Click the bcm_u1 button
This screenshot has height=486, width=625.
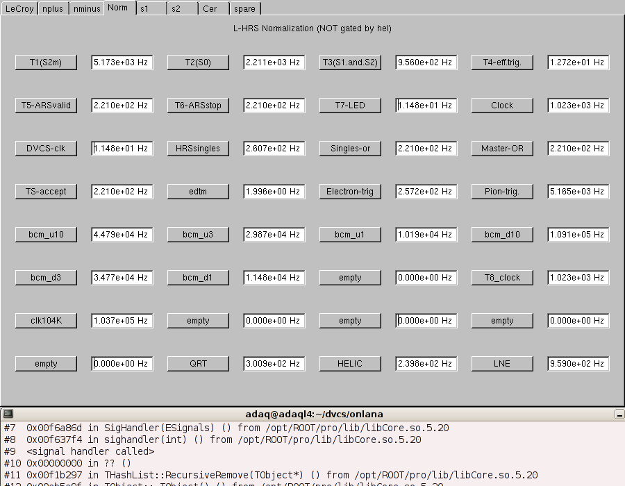(x=350, y=235)
